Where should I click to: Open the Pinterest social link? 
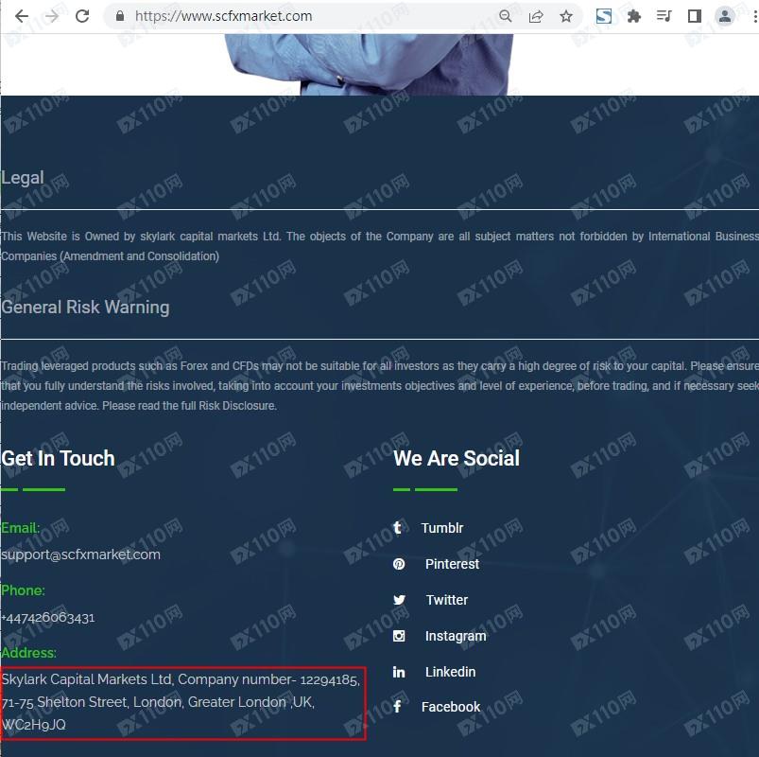436,564
